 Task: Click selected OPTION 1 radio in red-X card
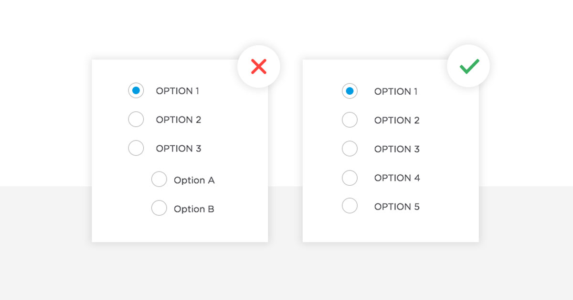pyautogui.click(x=136, y=90)
